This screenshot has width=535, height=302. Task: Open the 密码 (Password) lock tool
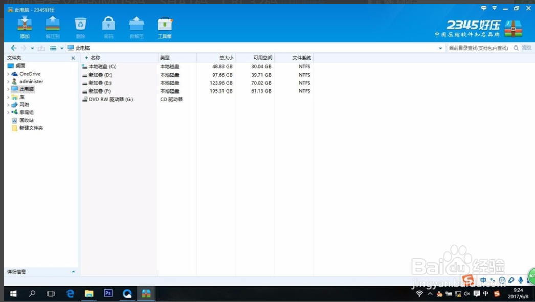(x=108, y=27)
